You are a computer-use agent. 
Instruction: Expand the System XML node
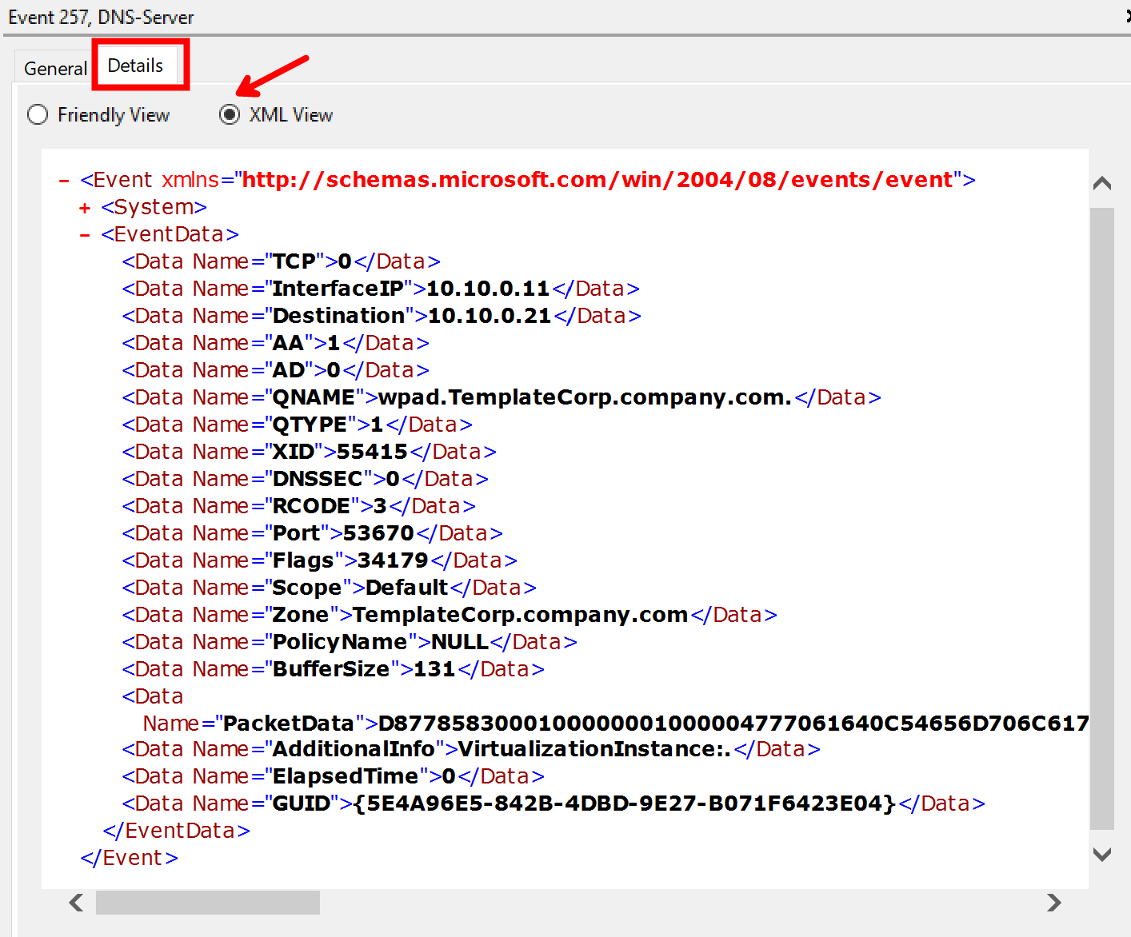pyautogui.click(x=85, y=208)
